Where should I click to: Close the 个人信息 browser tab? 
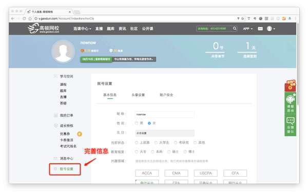[x=70, y=12]
